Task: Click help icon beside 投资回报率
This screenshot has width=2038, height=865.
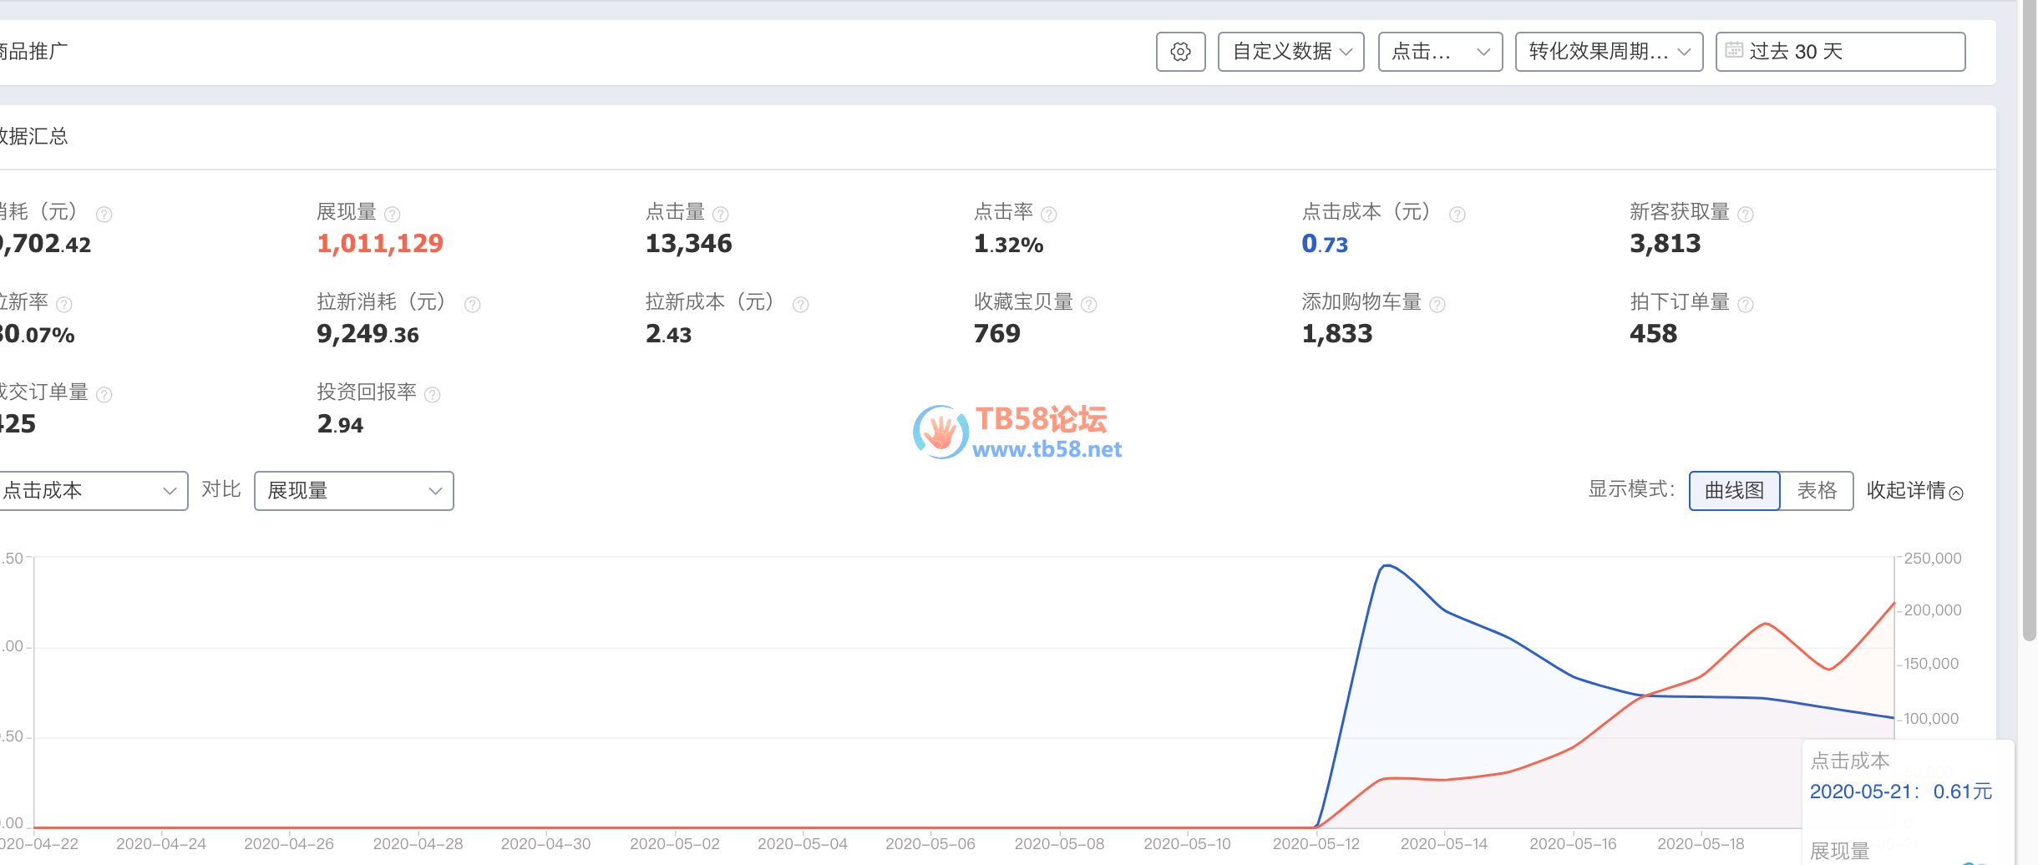Action: tap(432, 395)
